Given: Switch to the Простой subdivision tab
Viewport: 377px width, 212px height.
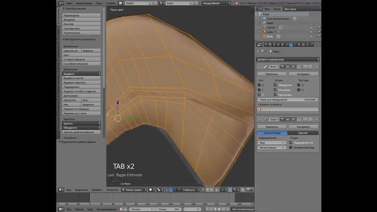Looking at the screenshot, I should (x=303, y=132).
